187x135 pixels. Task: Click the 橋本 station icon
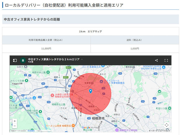pyautogui.click(x=73, y=91)
